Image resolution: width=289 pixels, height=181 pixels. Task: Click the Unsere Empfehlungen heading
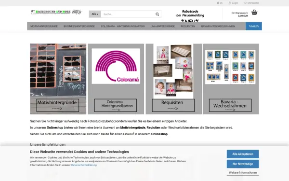pos(48,144)
